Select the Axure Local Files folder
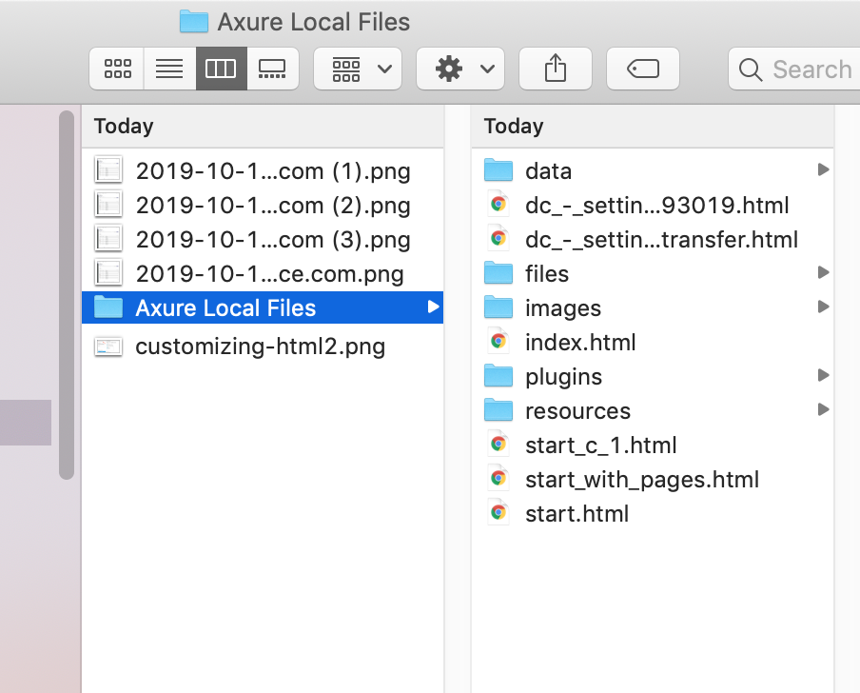The height and width of the screenshot is (693, 860). point(225,308)
